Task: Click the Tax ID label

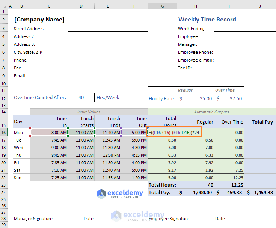Action: pyautogui.click(x=185, y=68)
